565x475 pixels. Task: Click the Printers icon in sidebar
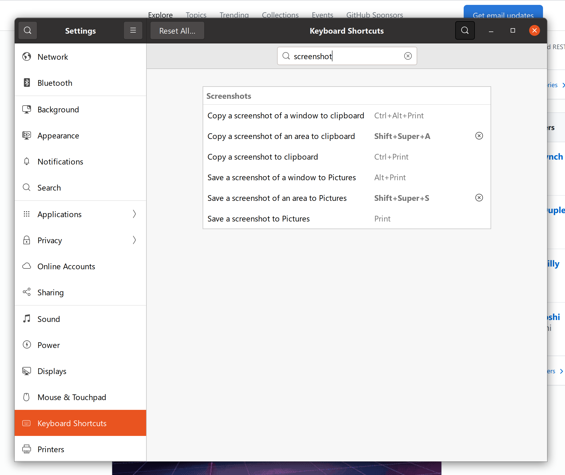27,449
